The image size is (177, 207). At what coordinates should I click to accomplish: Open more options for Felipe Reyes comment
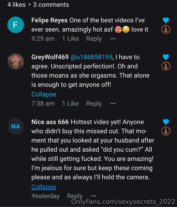tap(113, 39)
